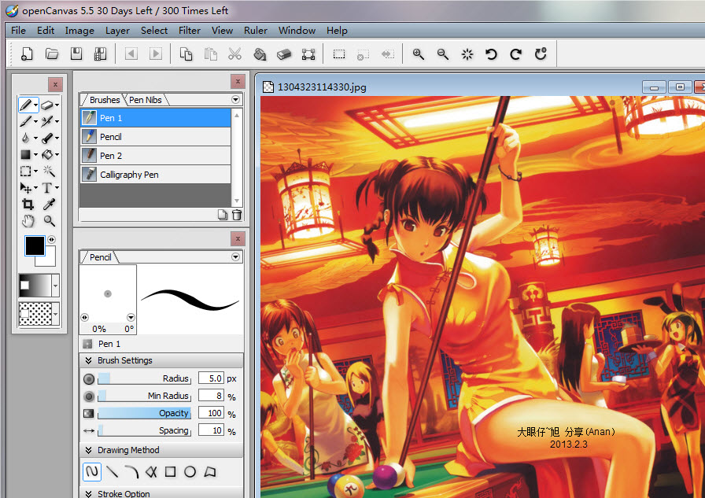This screenshot has height=498, width=705.
Task: Select the Calligraphy Pen brush
Action: (129, 175)
